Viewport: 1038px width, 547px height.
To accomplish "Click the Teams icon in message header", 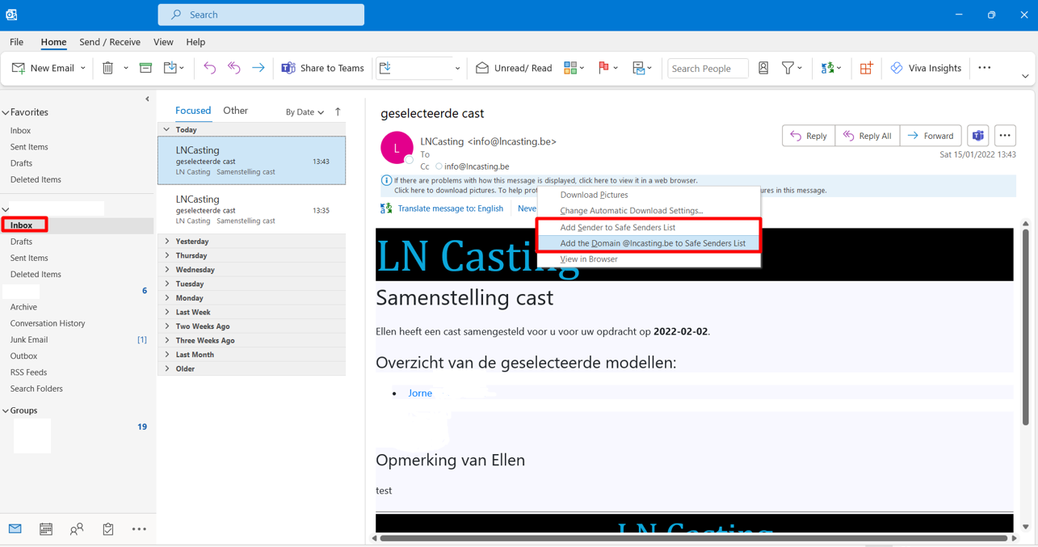I will click(977, 136).
